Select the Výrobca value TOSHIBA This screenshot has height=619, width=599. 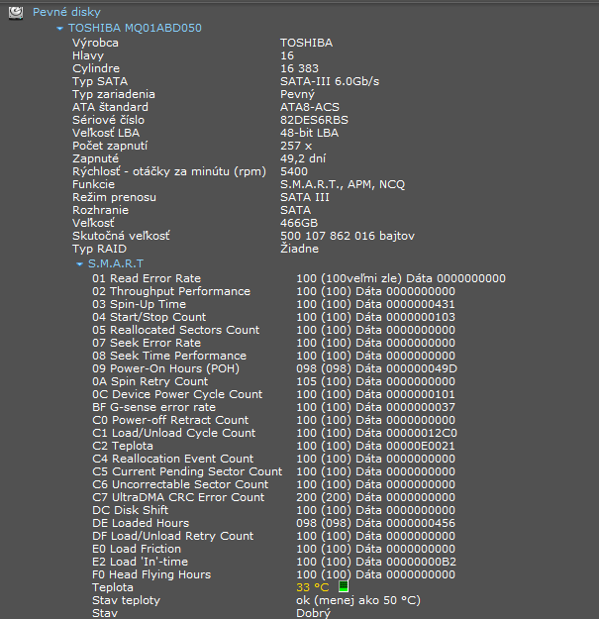pos(306,43)
